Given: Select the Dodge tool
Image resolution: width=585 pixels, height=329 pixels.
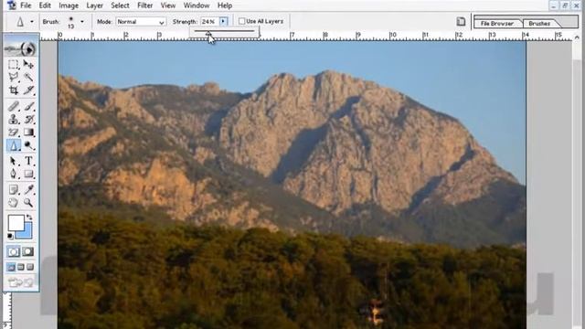Looking at the screenshot, I should (28, 145).
